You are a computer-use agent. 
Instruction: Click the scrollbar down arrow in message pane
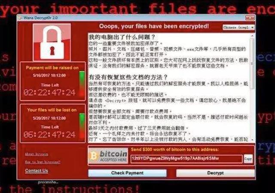click(252, 140)
